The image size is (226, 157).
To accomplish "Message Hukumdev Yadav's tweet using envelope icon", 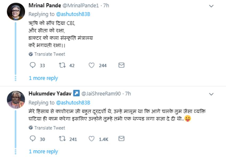I will (x=121, y=139).
